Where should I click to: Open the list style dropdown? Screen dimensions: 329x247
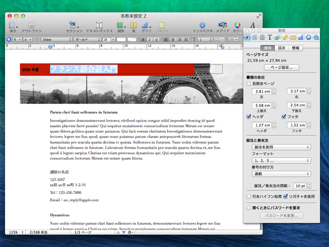click(233, 40)
